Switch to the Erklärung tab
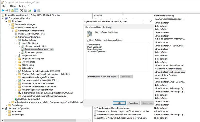This screenshot has width=200, height=122. coord(107,27)
